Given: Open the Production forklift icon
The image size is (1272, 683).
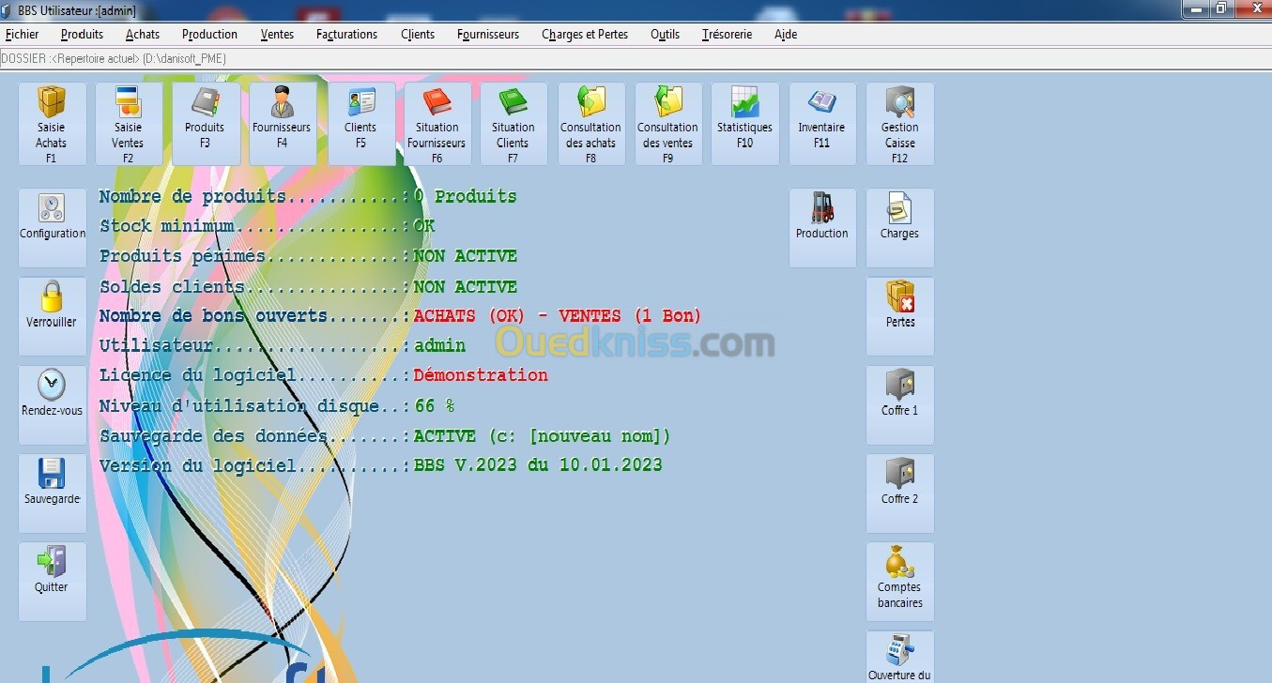Looking at the screenshot, I should pyautogui.click(x=822, y=228).
